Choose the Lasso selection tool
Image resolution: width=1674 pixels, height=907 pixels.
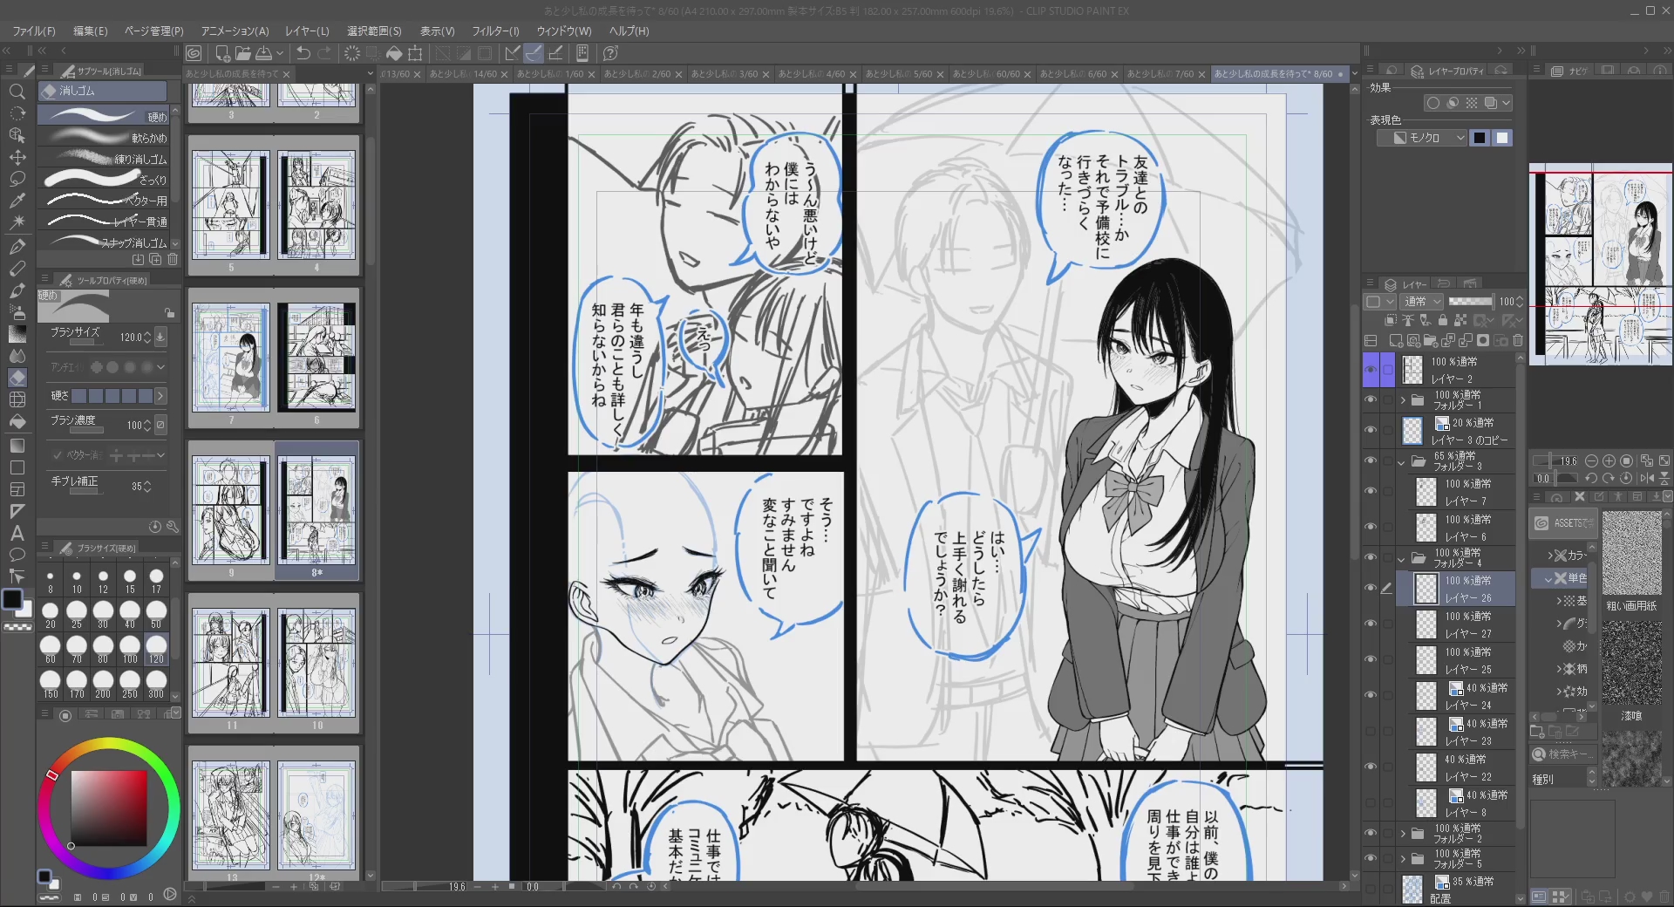[17, 179]
